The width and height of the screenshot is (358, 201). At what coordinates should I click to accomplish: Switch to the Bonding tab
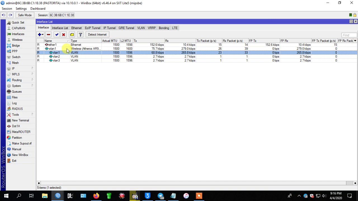tap(164, 28)
